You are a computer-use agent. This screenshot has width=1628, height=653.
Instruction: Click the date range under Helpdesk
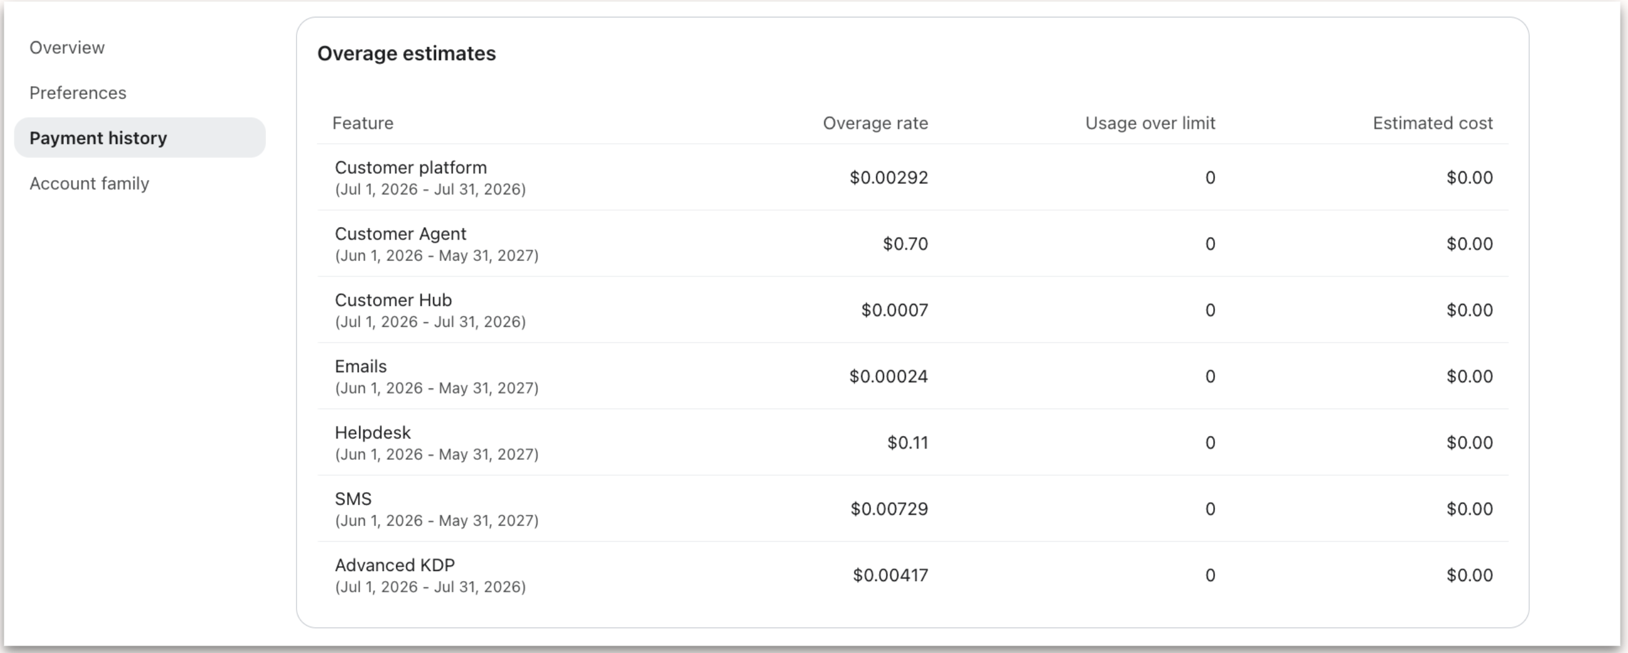[436, 455]
